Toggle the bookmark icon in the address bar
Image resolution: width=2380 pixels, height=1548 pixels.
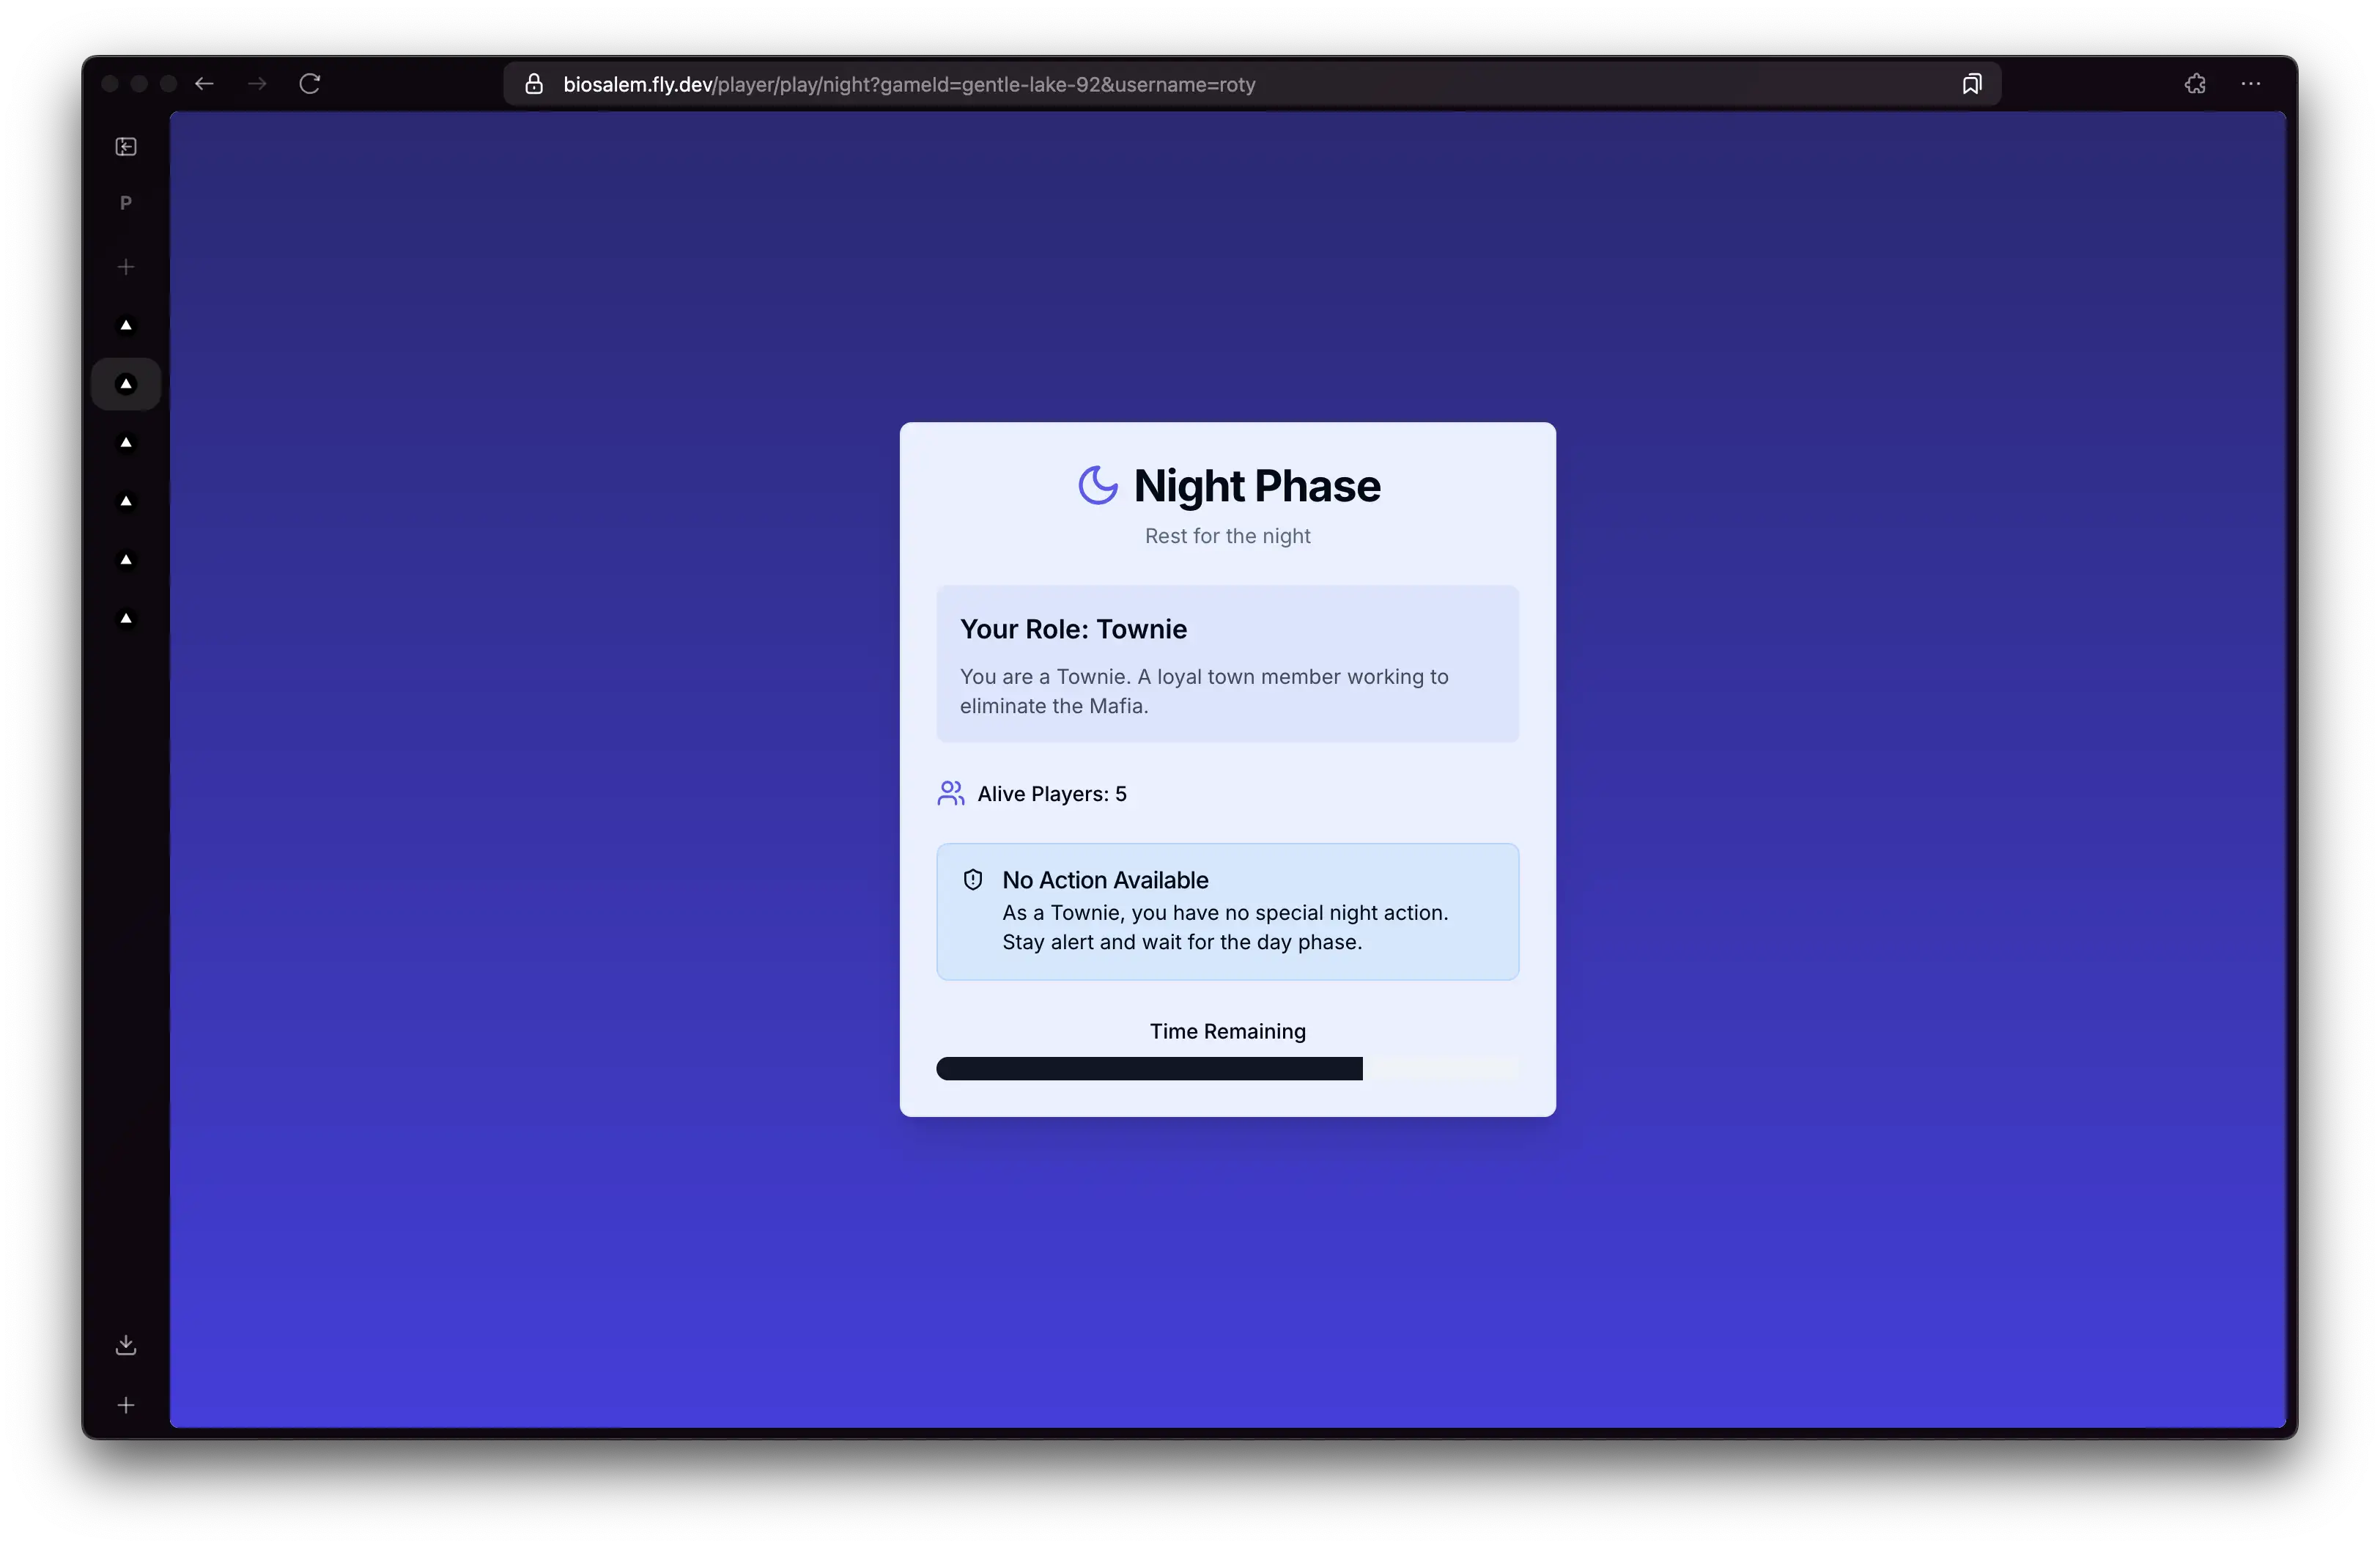[1971, 83]
